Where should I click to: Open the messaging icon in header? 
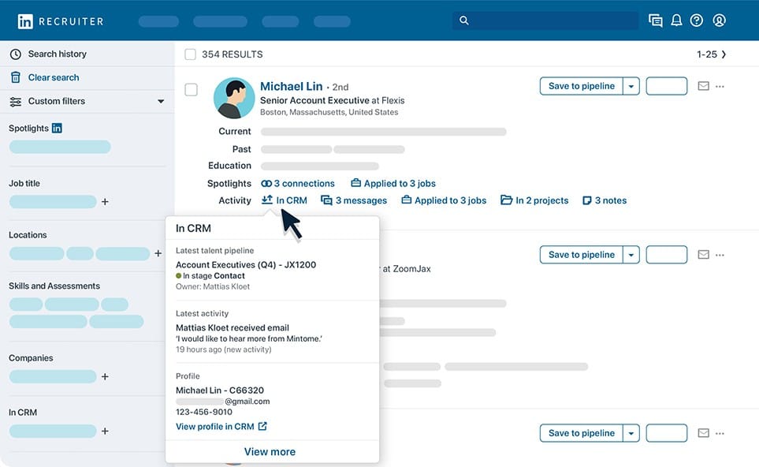point(655,21)
